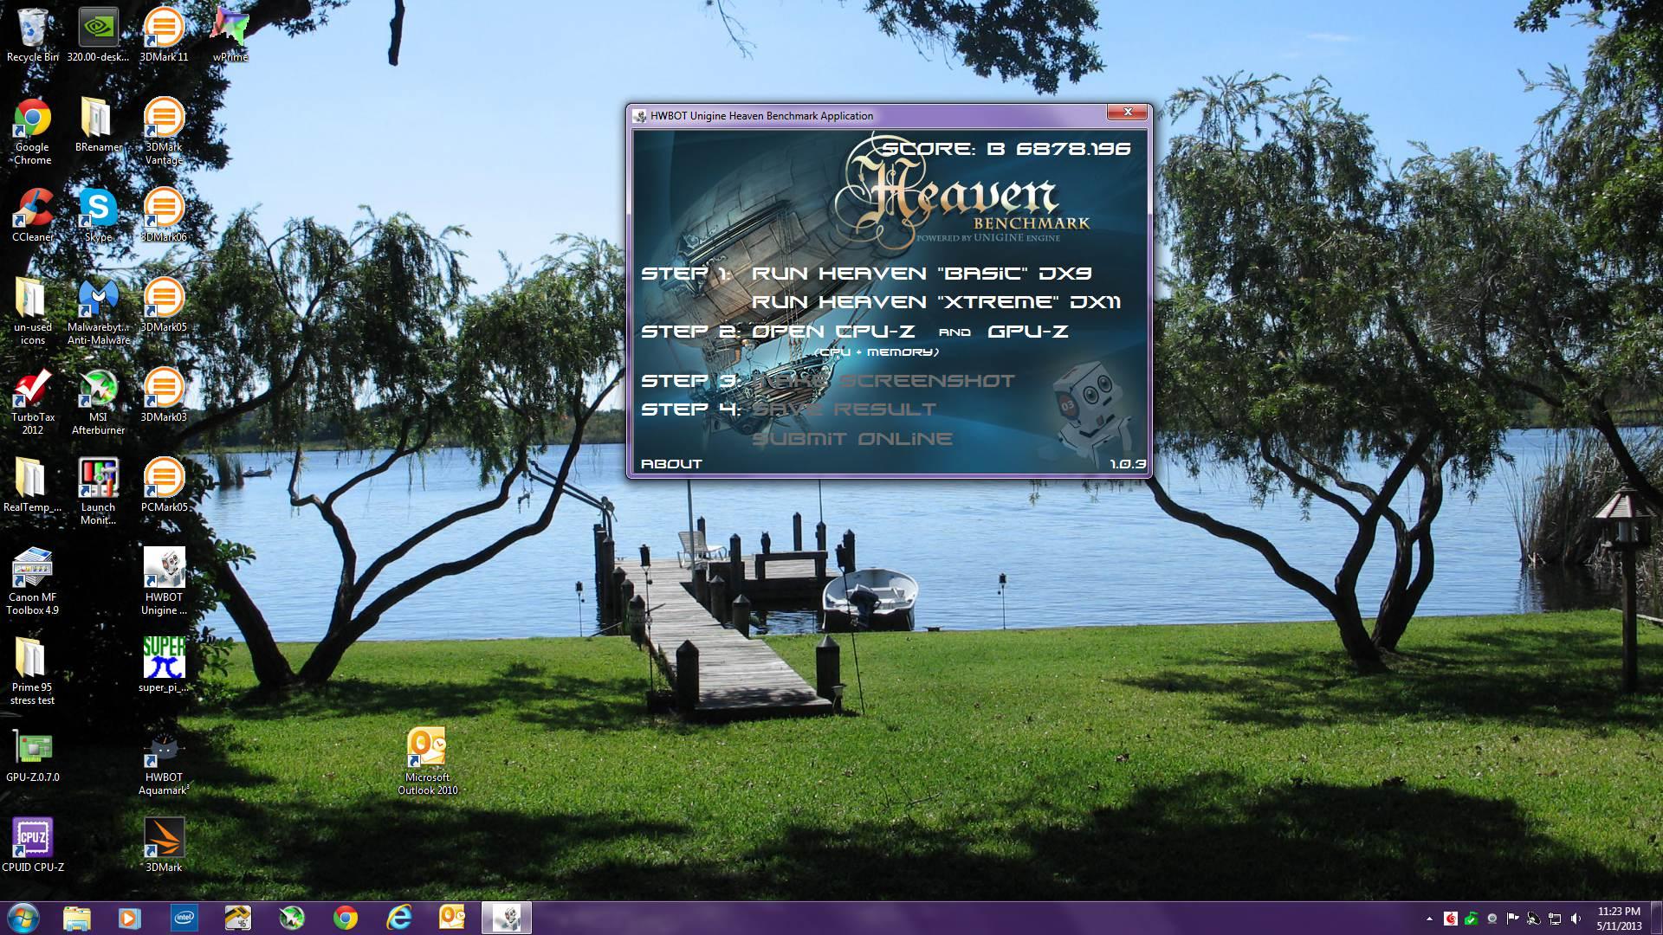This screenshot has width=1663, height=935.
Task: Select the 3DMark05 desktop shortcut
Action: tap(164, 306)
